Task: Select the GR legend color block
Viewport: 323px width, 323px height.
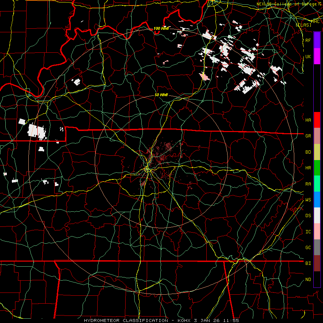Action: (x=317, y=136)
